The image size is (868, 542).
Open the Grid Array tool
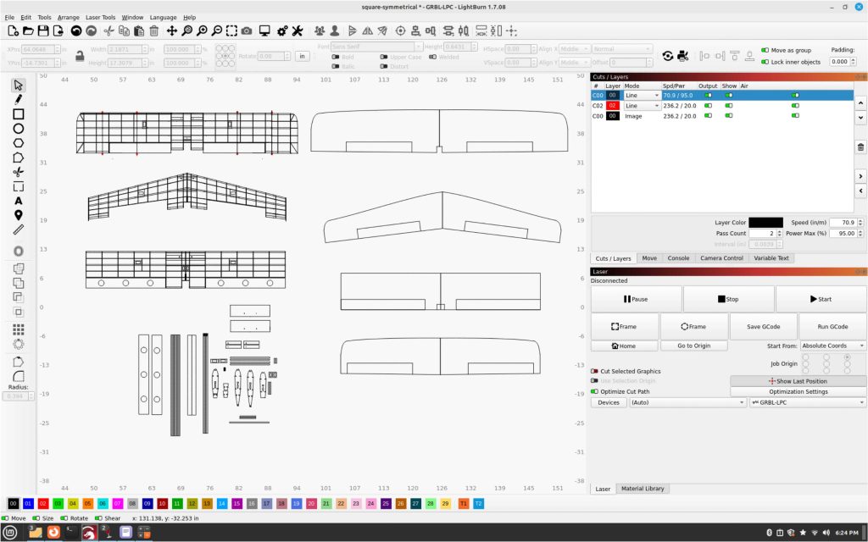pyautogui.click(x=19, y=329)
